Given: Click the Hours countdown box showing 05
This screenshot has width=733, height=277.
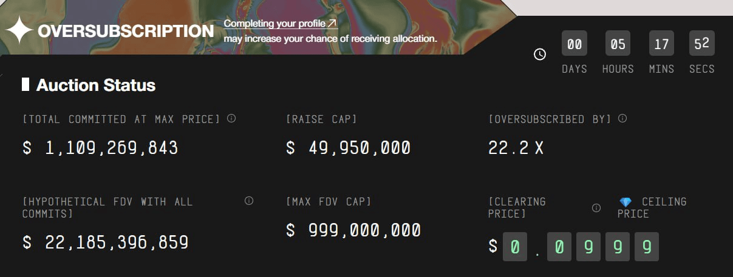Looking at the screenshot, I should click(x=618, y=44).
